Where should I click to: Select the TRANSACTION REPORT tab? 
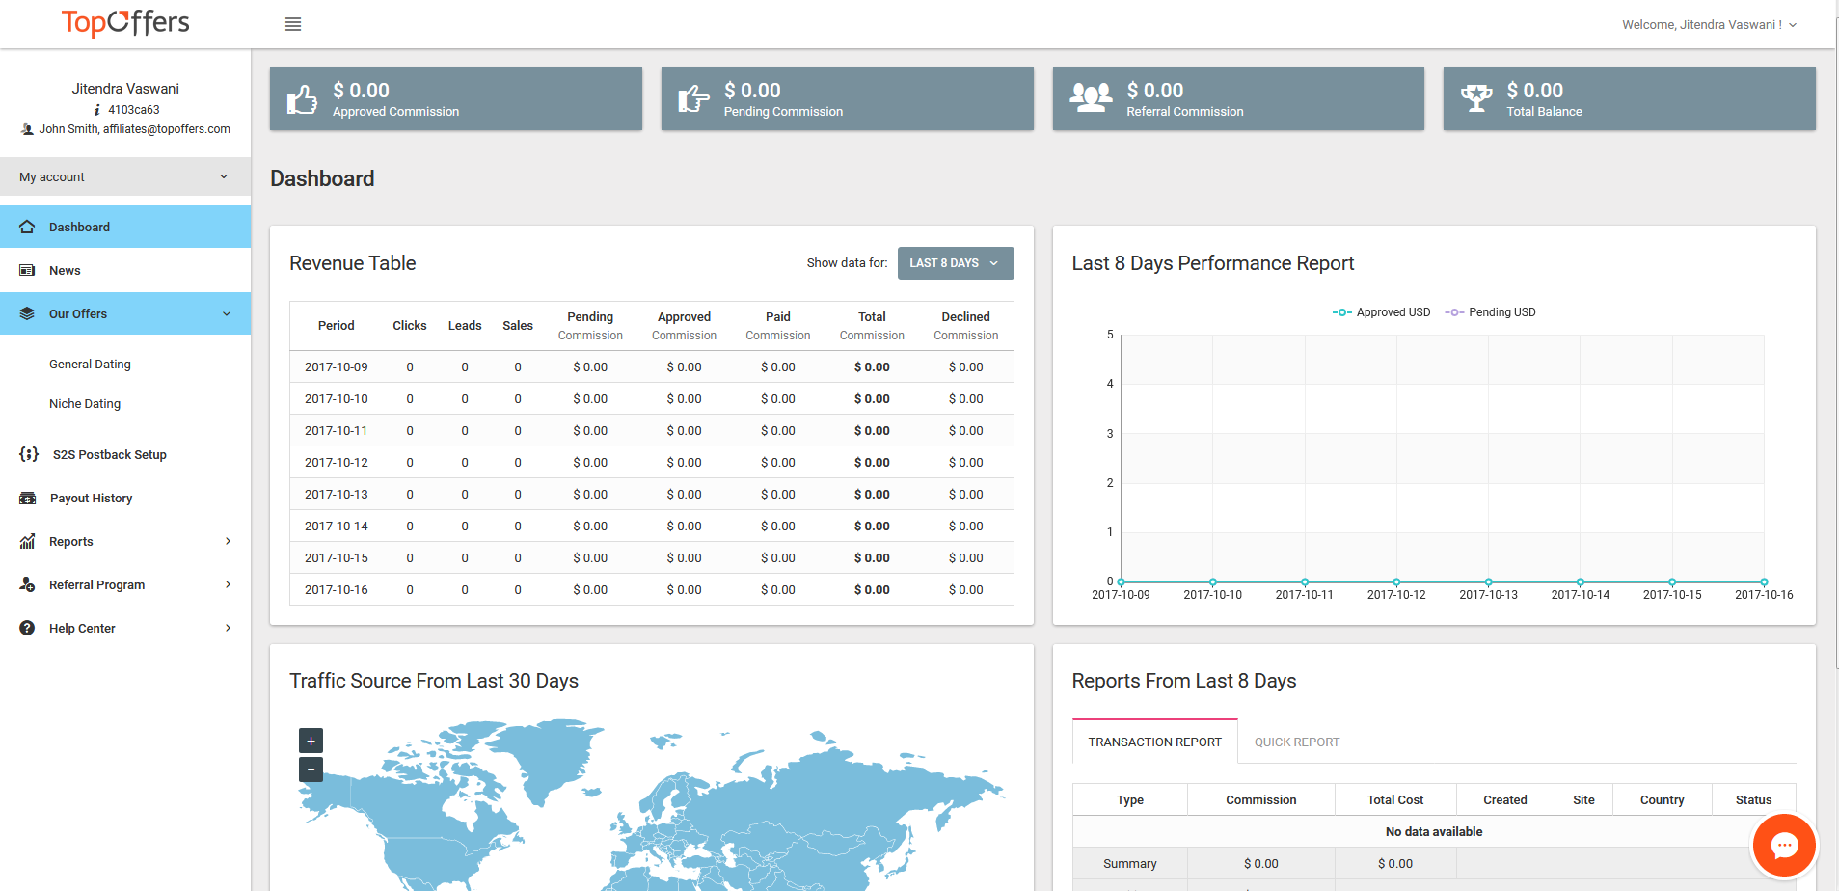[1153, 742]
